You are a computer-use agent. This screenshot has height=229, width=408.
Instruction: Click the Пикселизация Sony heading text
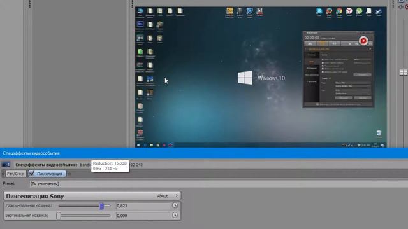pyautogui.click(x=35, y=197)
